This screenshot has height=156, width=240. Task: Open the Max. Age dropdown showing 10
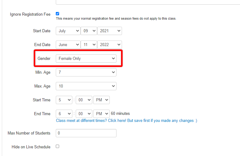click(86, 86)
